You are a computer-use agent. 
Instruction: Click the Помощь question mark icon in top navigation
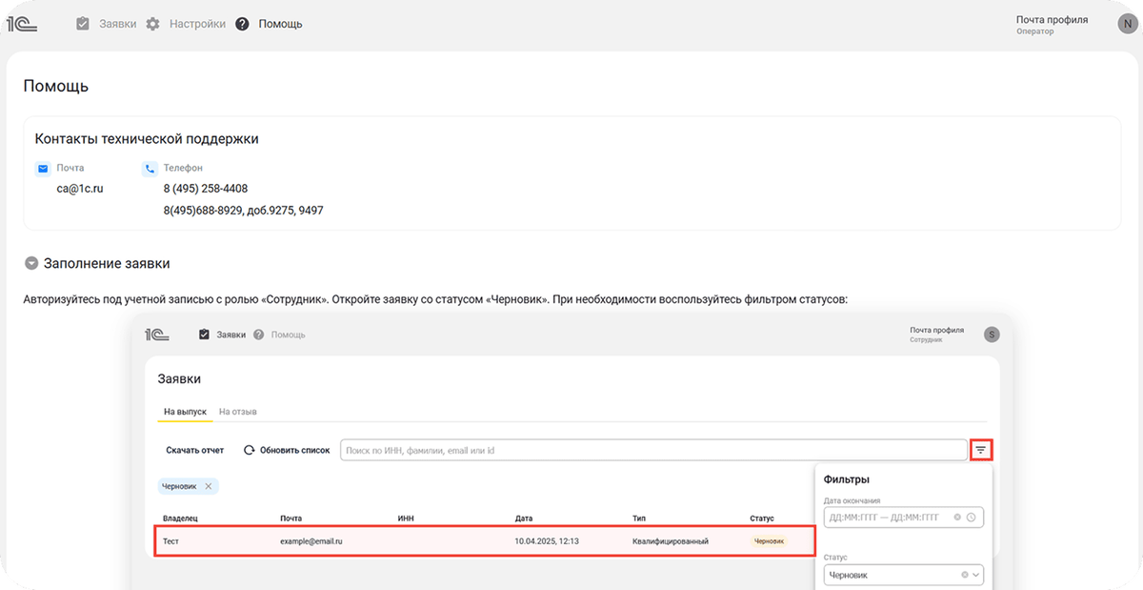click(x=242, y=24)
